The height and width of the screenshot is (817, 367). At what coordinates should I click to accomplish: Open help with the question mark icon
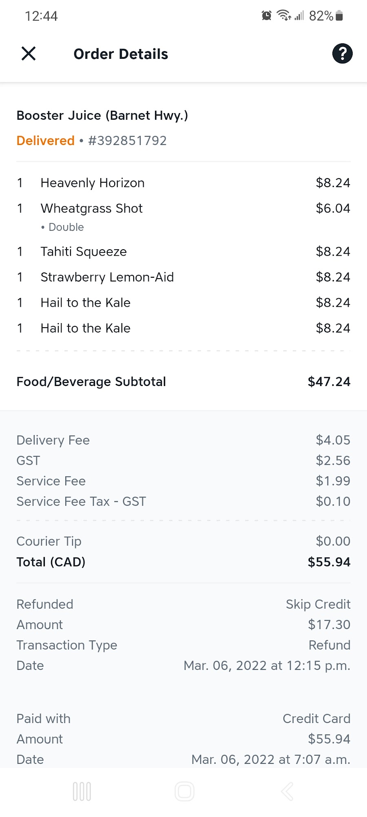[342, 54]
